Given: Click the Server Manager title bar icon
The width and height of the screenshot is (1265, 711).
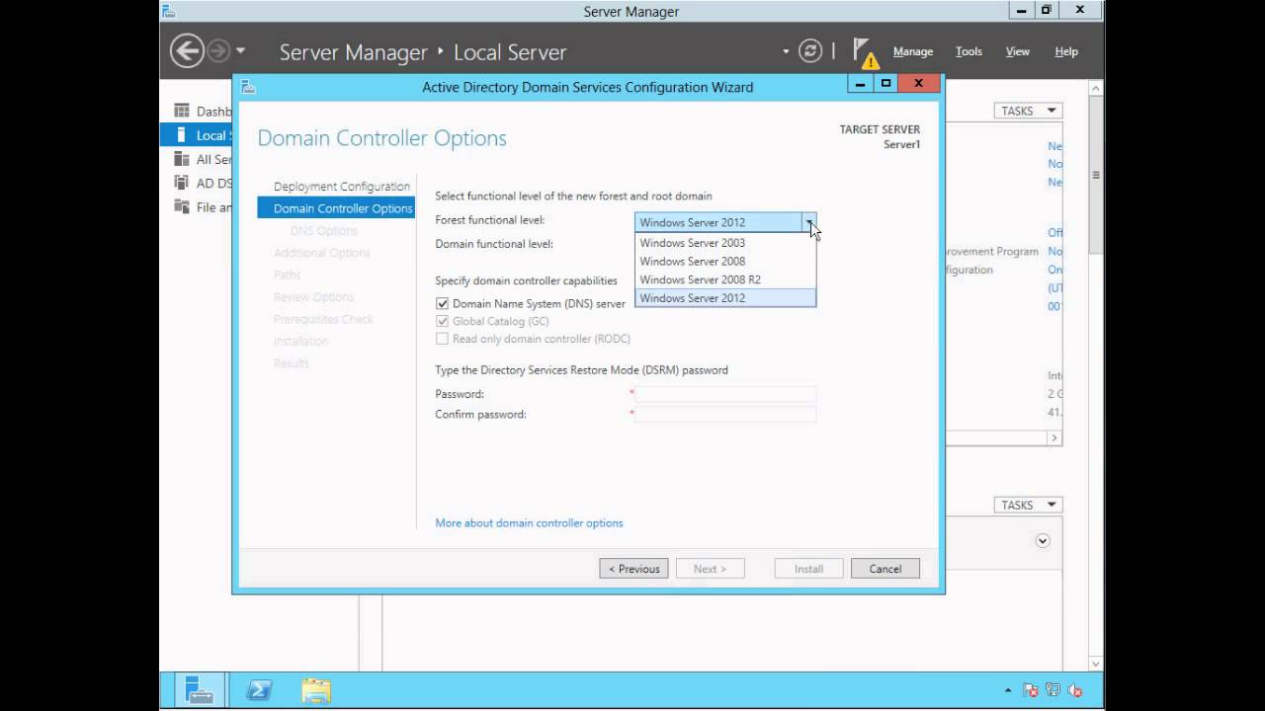Looking at the screenshot, I should (169, 11).
